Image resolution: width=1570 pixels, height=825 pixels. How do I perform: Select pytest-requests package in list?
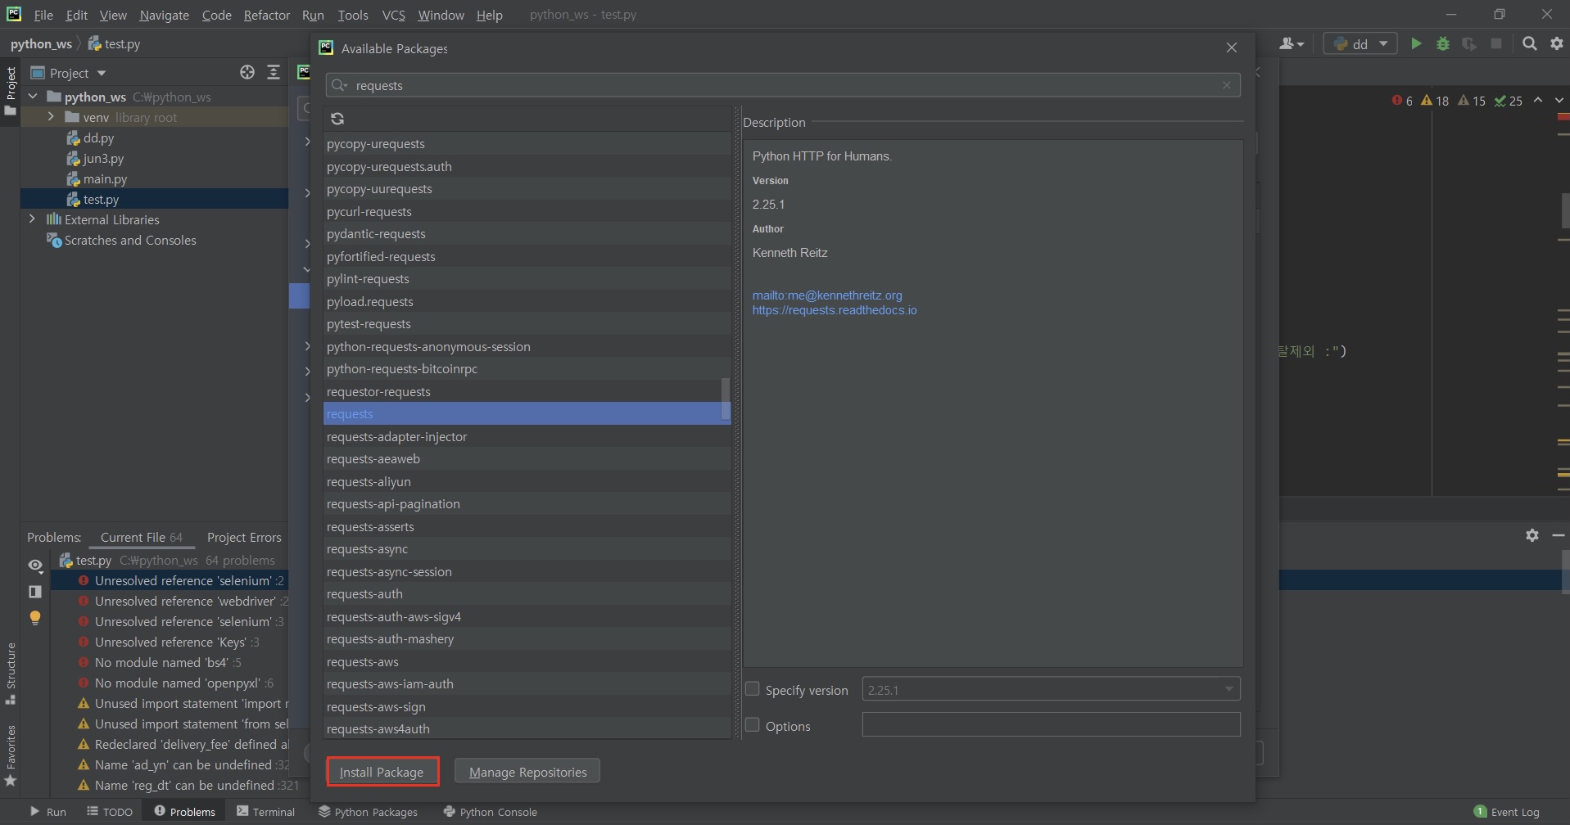pos(527,324)
